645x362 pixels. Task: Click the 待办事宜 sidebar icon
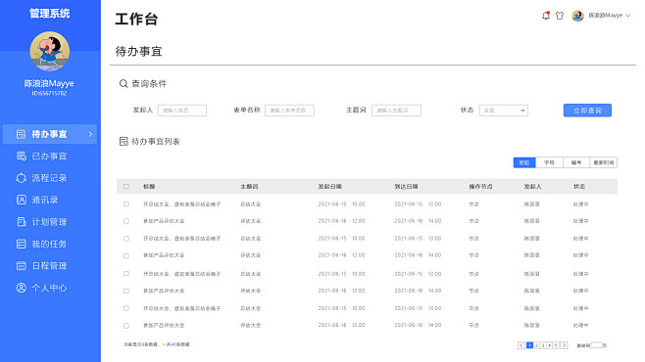coord(21,134)
